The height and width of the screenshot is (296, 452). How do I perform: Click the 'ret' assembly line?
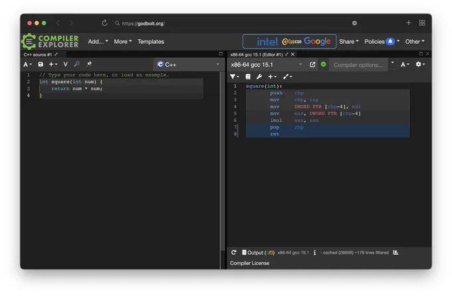point(275,134)
